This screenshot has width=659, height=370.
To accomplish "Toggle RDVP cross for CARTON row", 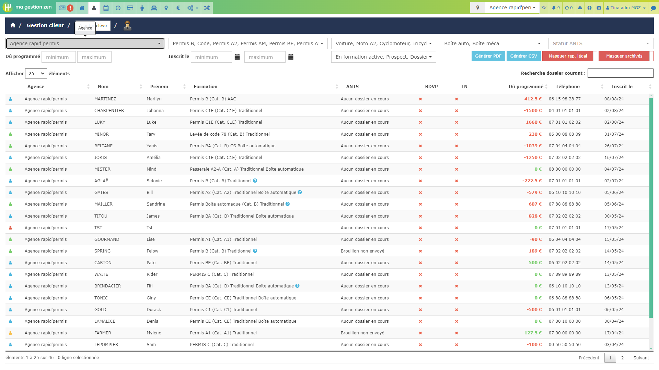I will point(420,263).
